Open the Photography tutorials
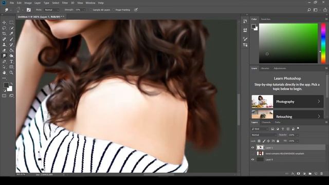This screenshot has height=185, width=329. tap(287, 102)
